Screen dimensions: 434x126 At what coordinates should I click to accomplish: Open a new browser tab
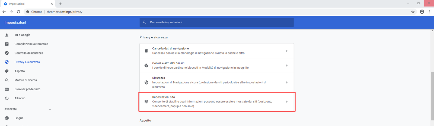point(60,4)
